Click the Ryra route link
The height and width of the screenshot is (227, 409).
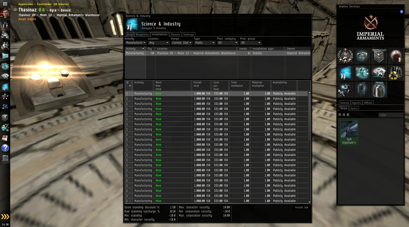pyautogui.click(x=53, y=10)
